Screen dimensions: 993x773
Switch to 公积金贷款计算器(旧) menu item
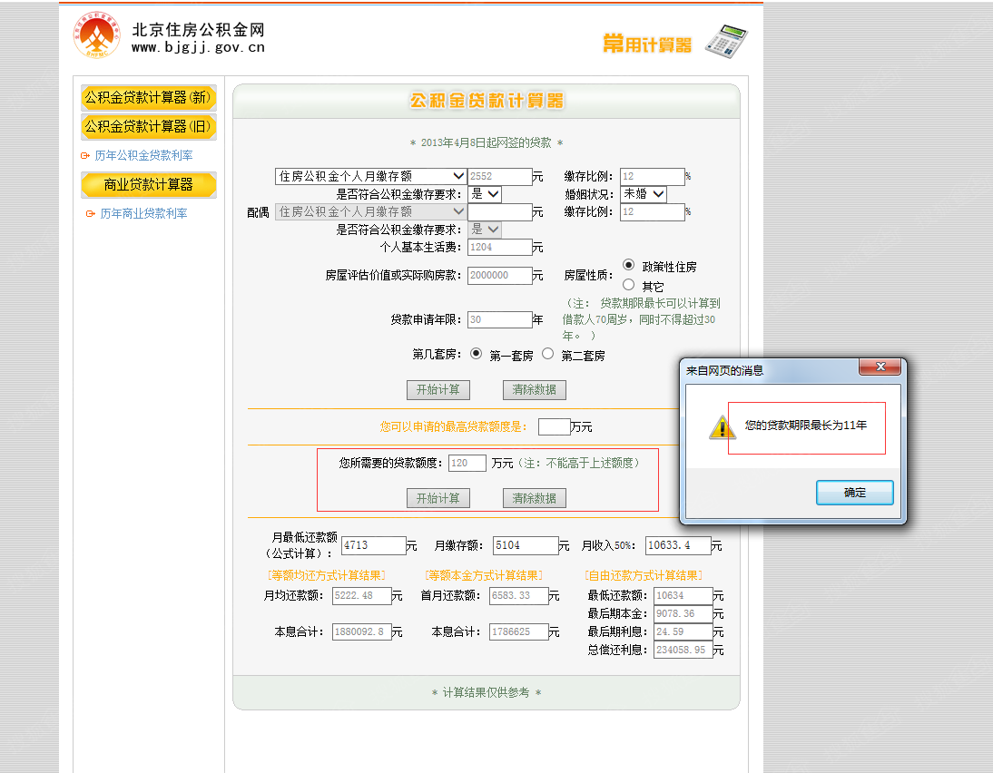(148, 127)
